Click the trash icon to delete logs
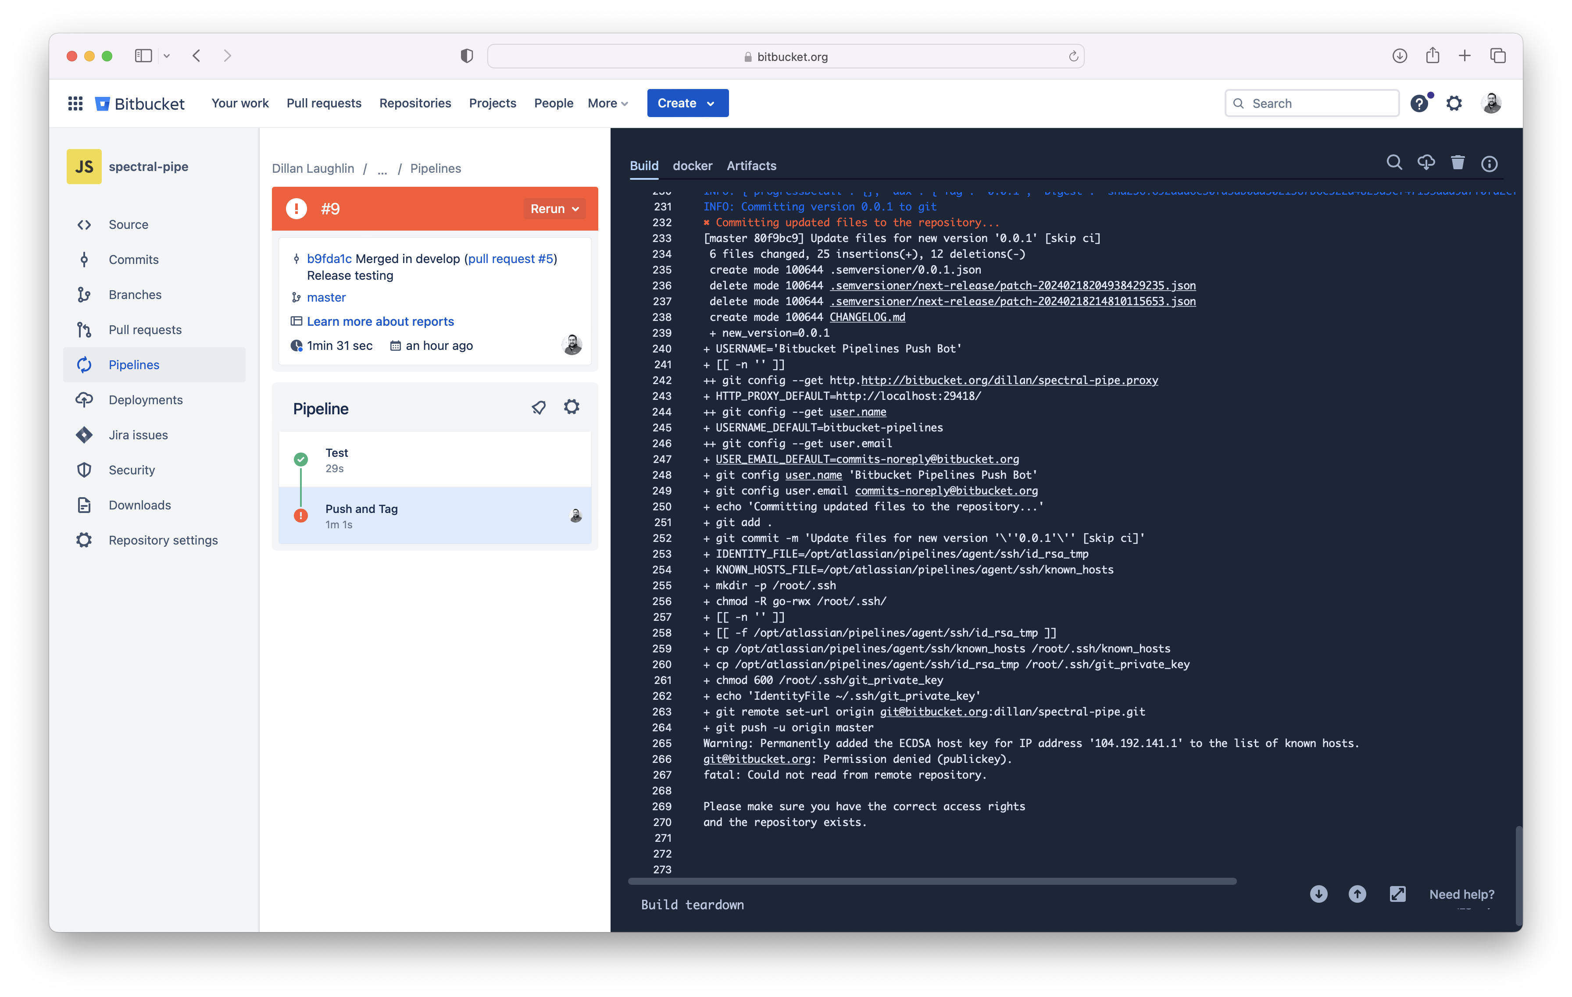The image size is (1572, 997). (1457, 163)
